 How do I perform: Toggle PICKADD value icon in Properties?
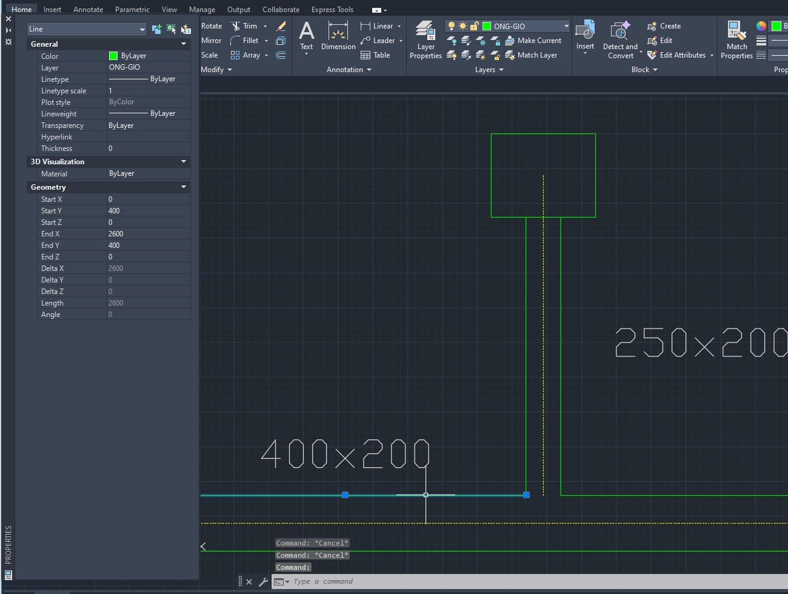coord(157,29)
